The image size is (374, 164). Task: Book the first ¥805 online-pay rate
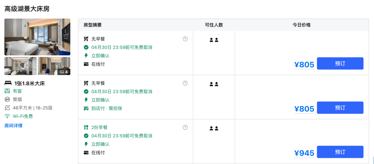point(340,63)
